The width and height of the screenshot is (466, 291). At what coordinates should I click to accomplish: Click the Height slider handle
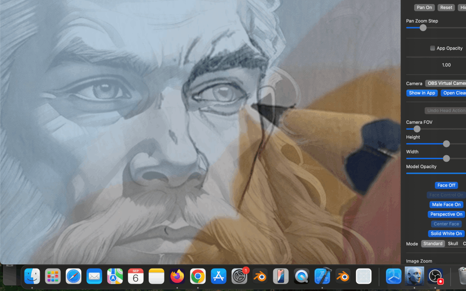point(446,144)
